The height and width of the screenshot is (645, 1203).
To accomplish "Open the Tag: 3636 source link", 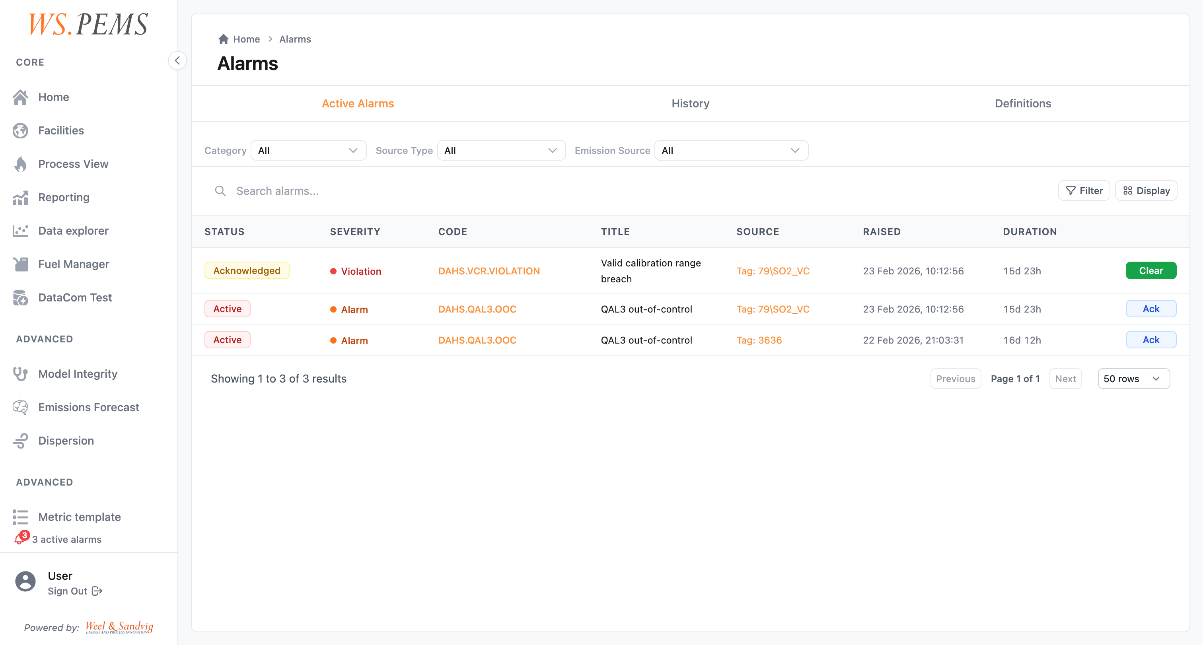I will coord(759,340).
